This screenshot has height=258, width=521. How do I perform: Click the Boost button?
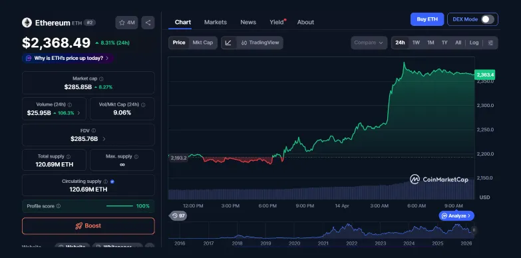88,226
